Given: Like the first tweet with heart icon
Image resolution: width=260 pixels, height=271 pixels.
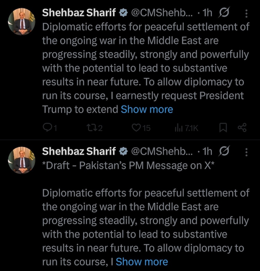Looking at the screenshot, I should (136, 128).
